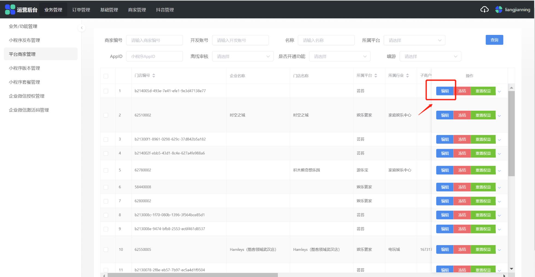The image size is (535, 277).
Task: Open the 嘻游 dropdown
Action: point(430,56)
